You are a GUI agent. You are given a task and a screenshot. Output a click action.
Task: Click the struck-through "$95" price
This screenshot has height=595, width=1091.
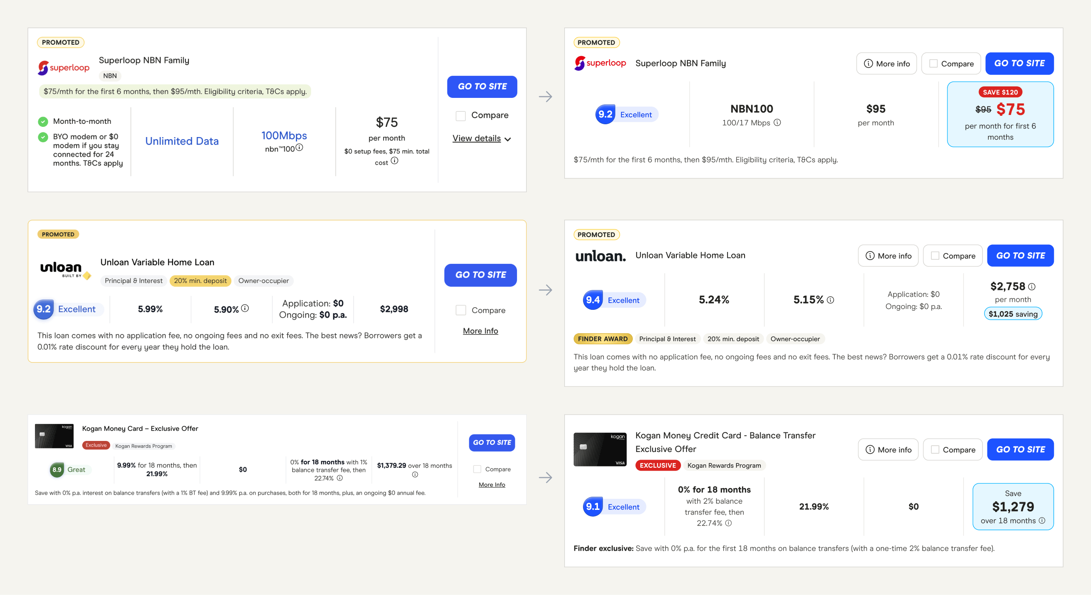(x=983, y=109)
